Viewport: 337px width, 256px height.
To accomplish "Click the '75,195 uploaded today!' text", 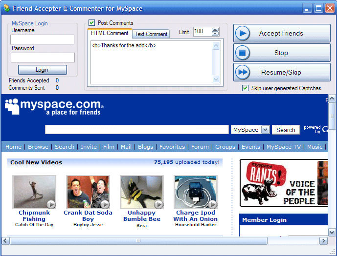I will click(187, 162).
